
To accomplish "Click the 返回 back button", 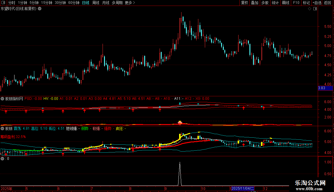I will click(327, 3).
